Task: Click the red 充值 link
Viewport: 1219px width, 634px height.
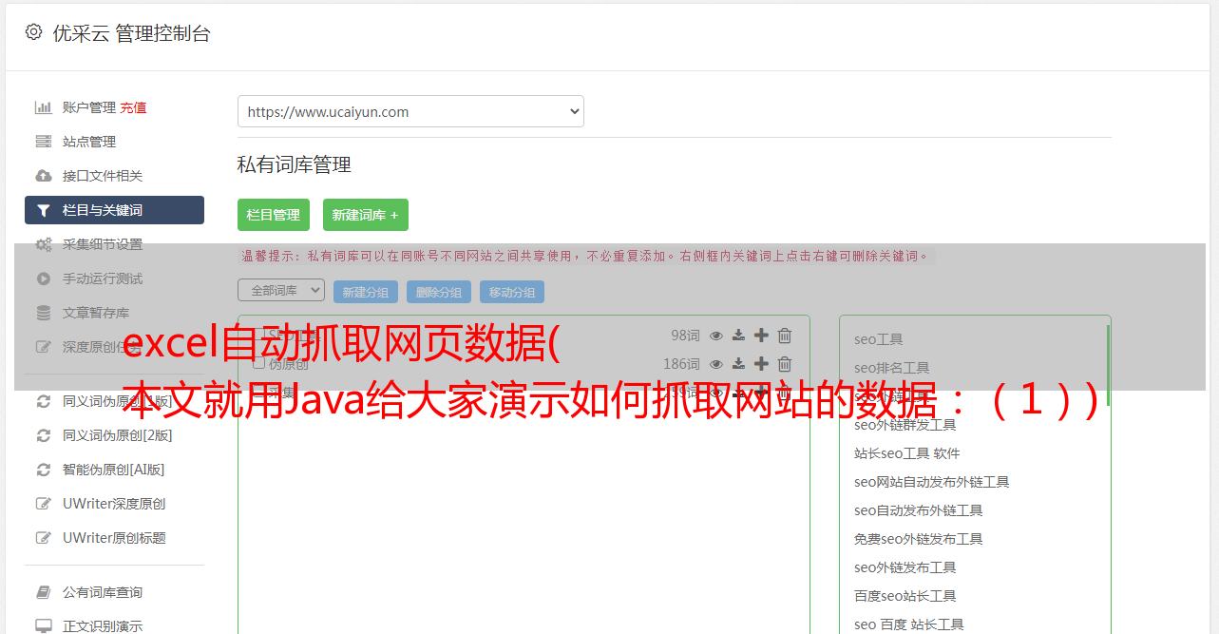Action: click(x=133, y=107)
